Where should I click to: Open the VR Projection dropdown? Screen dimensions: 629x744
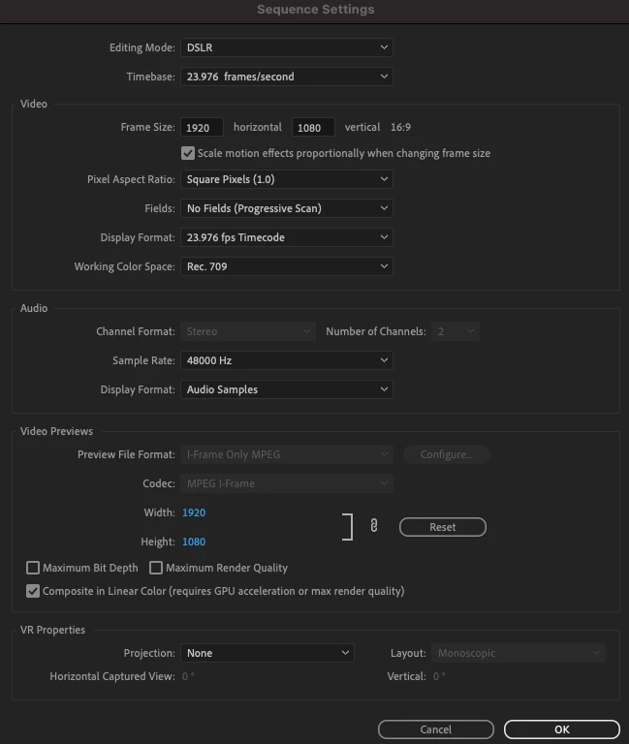click(x=267, y=653)
